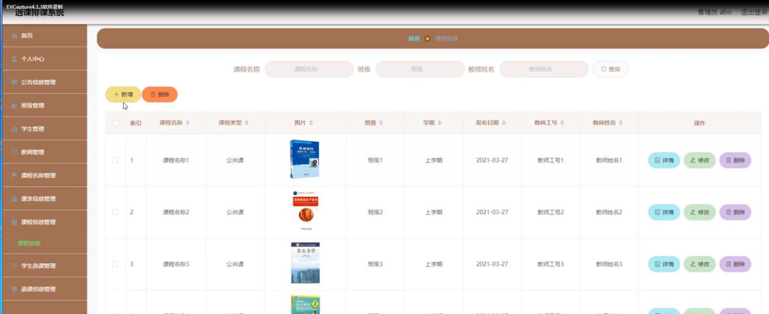Image resolution: width=769 pixels, height=314 pixels.
Task: Open the book cover image of 课程名称1
Action: click(304, 159)
